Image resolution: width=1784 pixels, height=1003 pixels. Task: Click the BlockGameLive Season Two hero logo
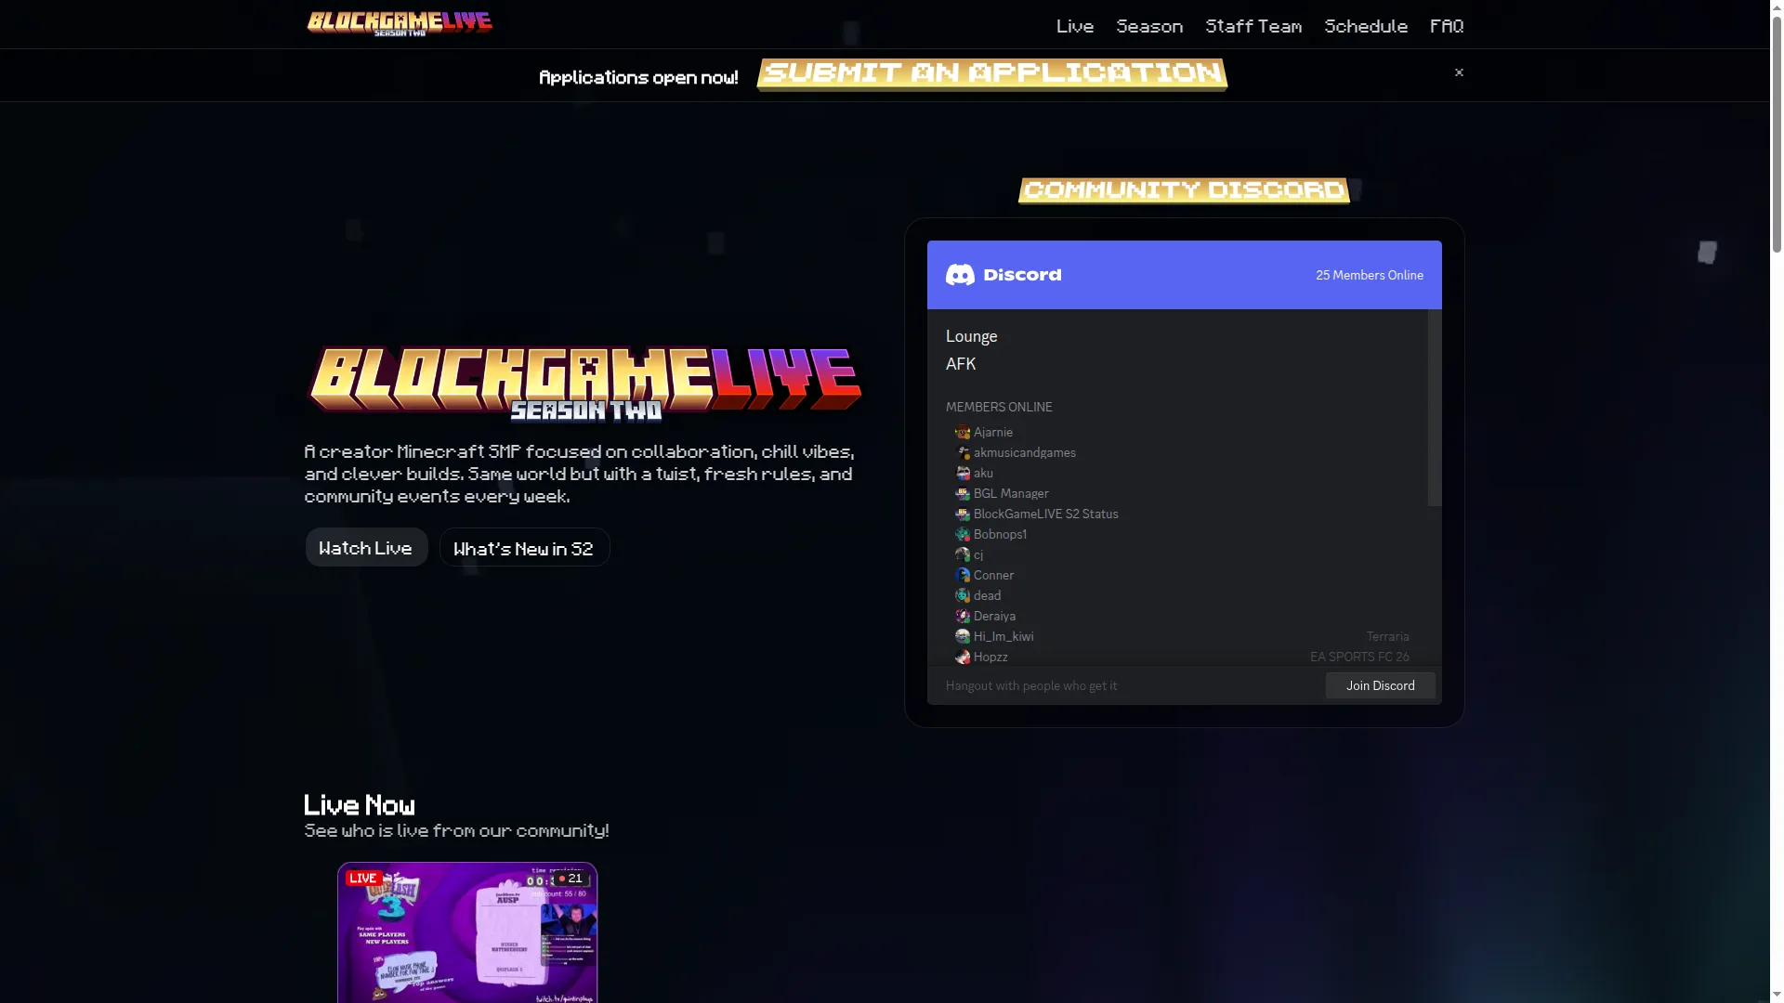click(585, 384)
